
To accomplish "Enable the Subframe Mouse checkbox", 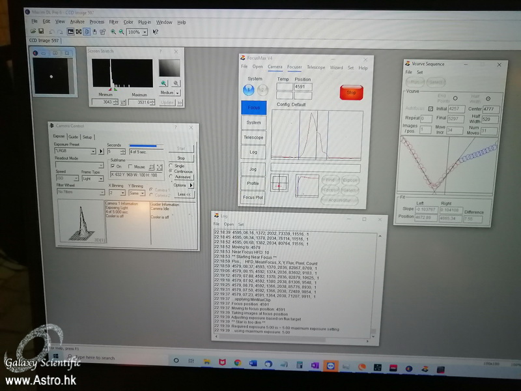I will tap(130, 166).
